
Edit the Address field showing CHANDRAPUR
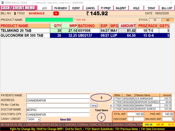58,101
